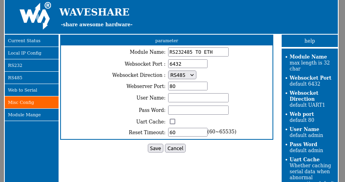Click the help panel header
The width and height of the screenshot is (345, 182).
(310, 41)
